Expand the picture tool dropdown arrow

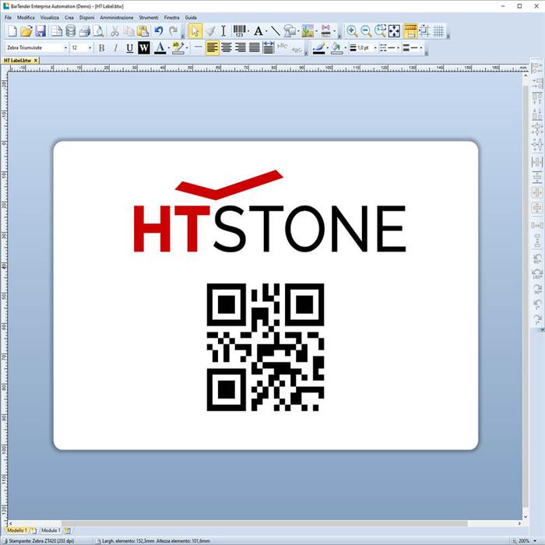point(316,31)
